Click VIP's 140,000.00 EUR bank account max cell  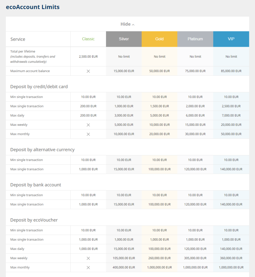click(x=231, y=205)
